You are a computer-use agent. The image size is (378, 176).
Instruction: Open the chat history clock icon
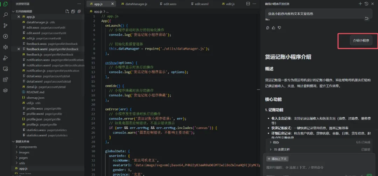click(x=366, y=4)
